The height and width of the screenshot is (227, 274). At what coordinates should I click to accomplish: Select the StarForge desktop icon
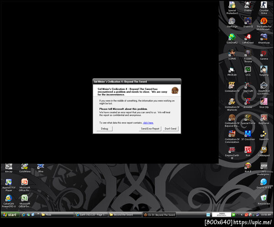232,23
